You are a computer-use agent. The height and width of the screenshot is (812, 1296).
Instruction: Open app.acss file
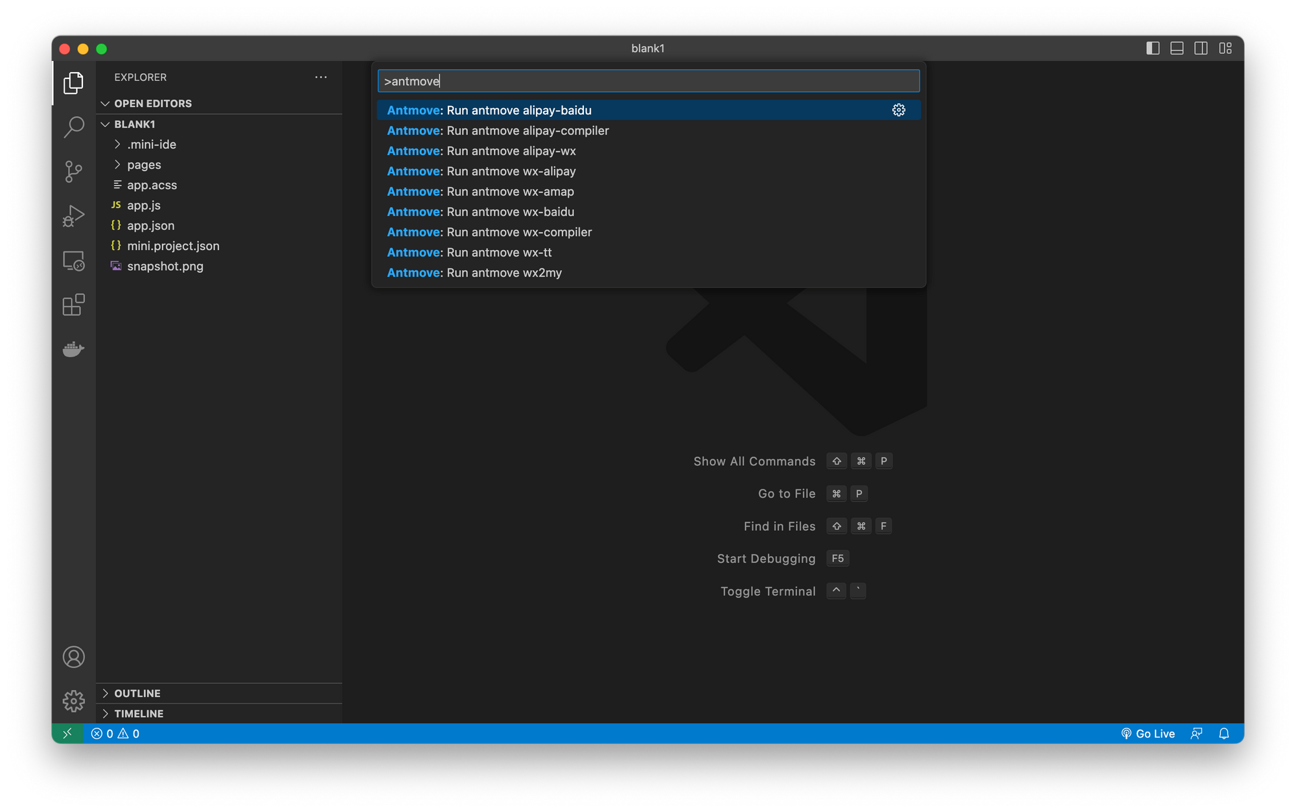(219, 185)
